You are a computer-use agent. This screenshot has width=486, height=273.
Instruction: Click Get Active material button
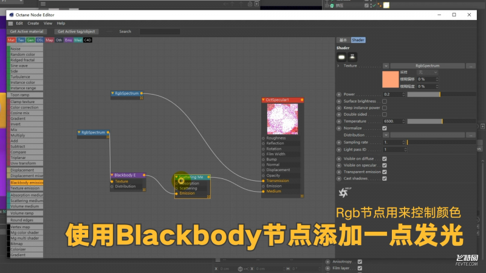pyautogui.click(x=27, y=32)
